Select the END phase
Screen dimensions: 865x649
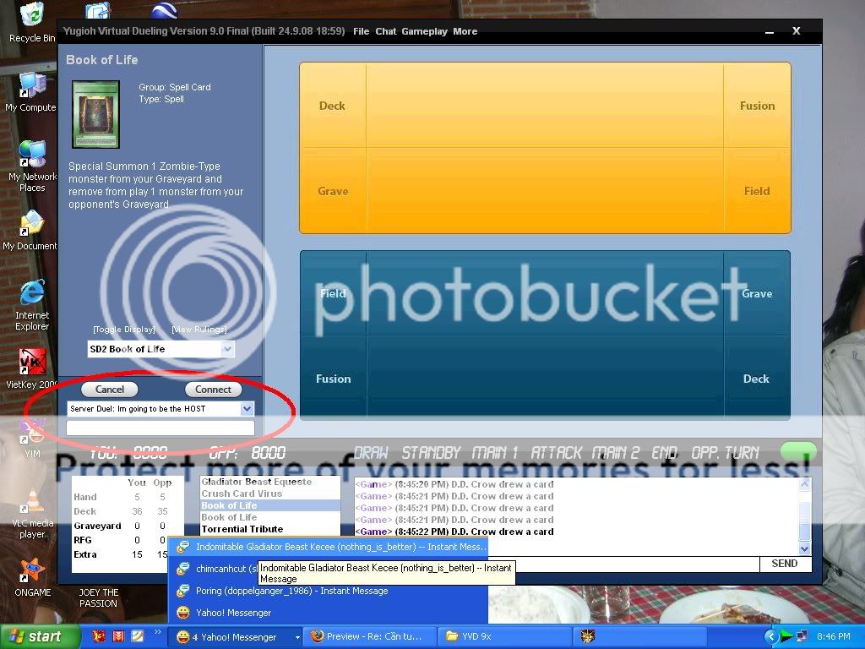664,453
